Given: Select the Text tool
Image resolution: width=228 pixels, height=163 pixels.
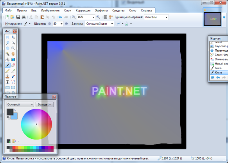Looking at the screenshot, I should pyautogui.click(x=7, y=82).
